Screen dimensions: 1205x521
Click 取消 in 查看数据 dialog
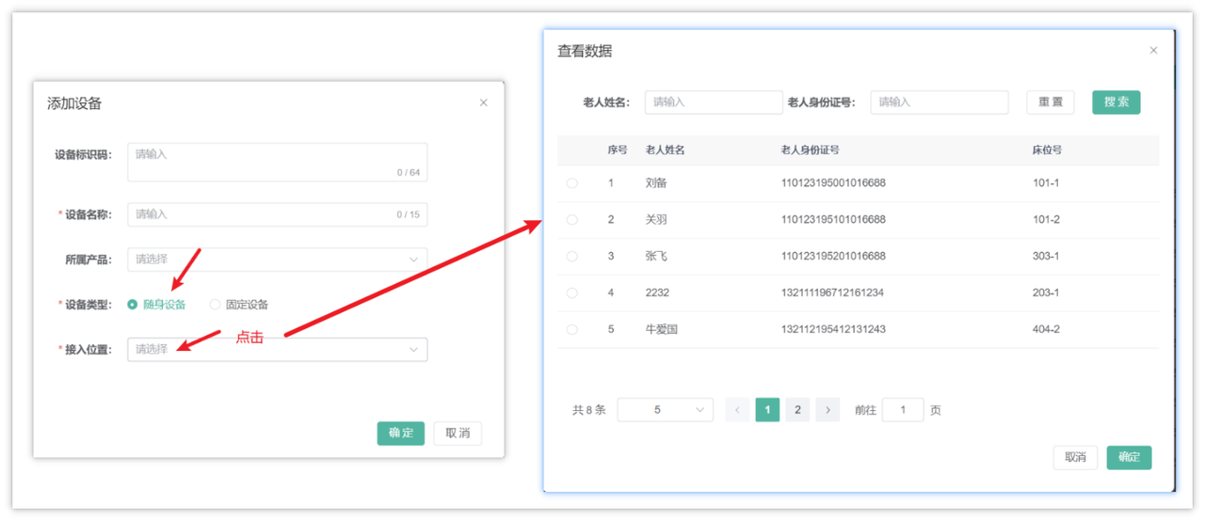(1075, 458)
